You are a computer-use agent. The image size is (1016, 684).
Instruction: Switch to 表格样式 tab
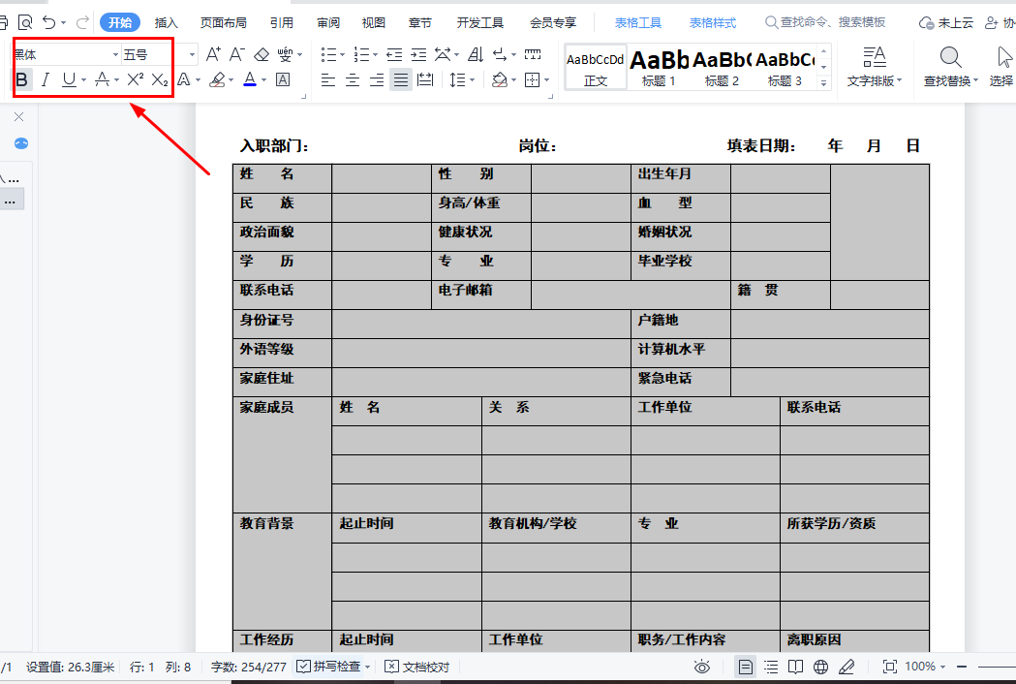(x=713, y=22)
